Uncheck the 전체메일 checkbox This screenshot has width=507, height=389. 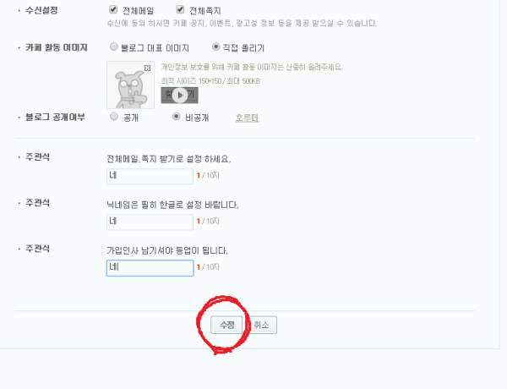(113, 9)
